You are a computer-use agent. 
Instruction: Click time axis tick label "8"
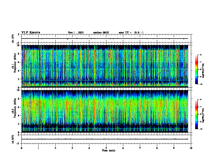tap(157, 148)
